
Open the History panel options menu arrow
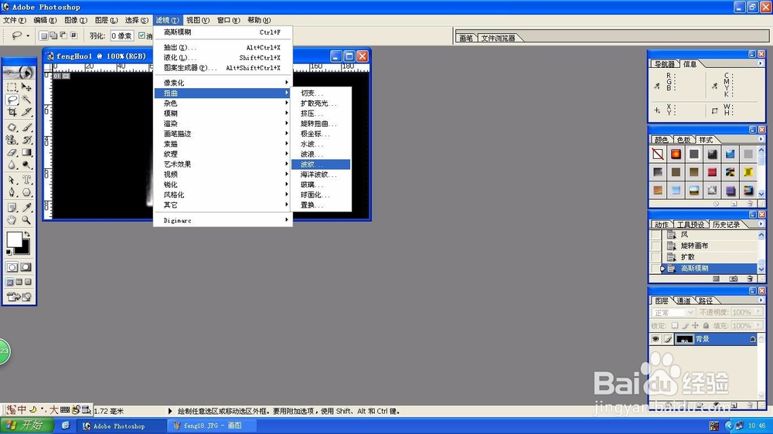tap(760, 224)
